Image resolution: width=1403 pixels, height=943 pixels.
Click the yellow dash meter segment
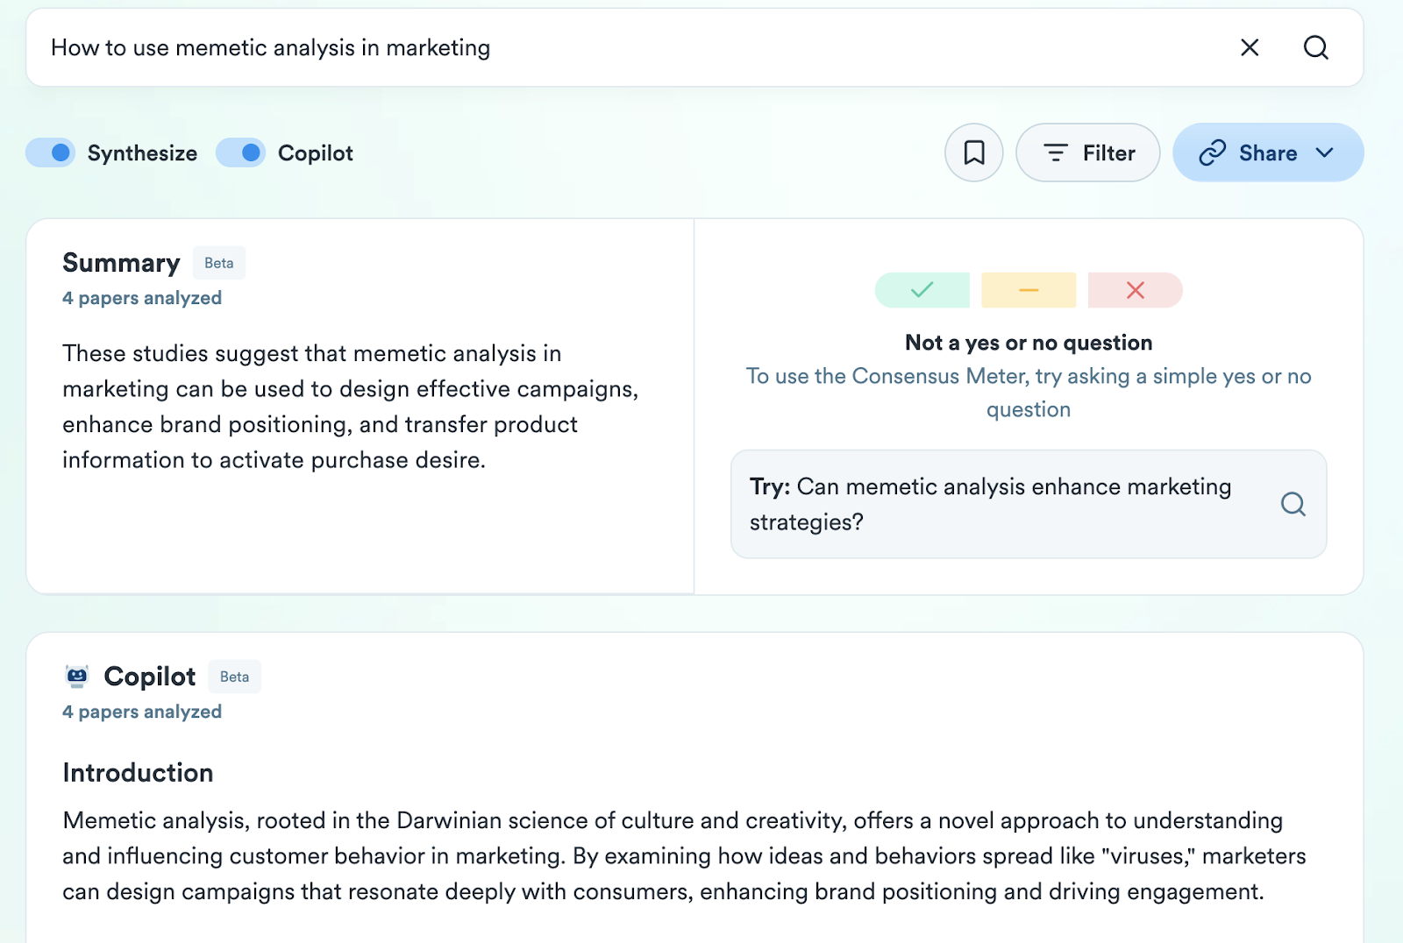(1029, 290)
